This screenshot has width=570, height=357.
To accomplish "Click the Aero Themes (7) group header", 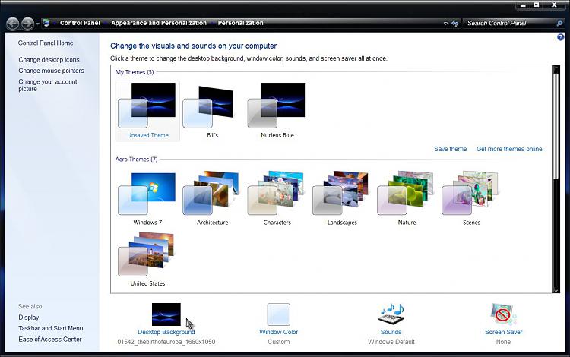I will 136,159.
